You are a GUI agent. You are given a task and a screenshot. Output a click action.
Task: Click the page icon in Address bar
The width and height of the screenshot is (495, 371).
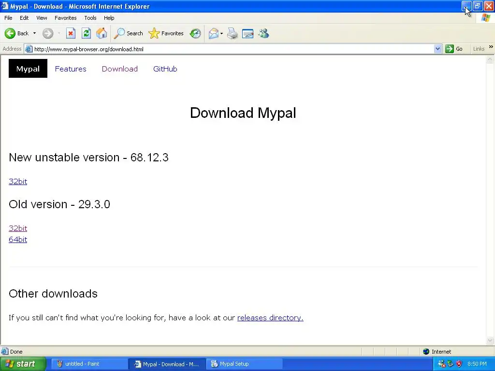pos(29,49)
